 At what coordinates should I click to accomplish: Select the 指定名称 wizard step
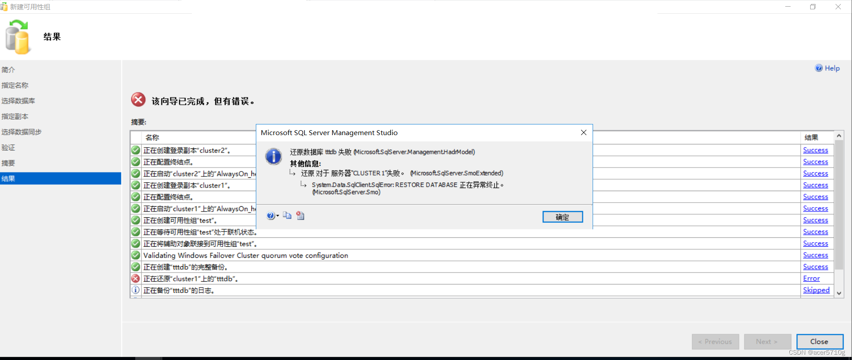pos(15,85)
